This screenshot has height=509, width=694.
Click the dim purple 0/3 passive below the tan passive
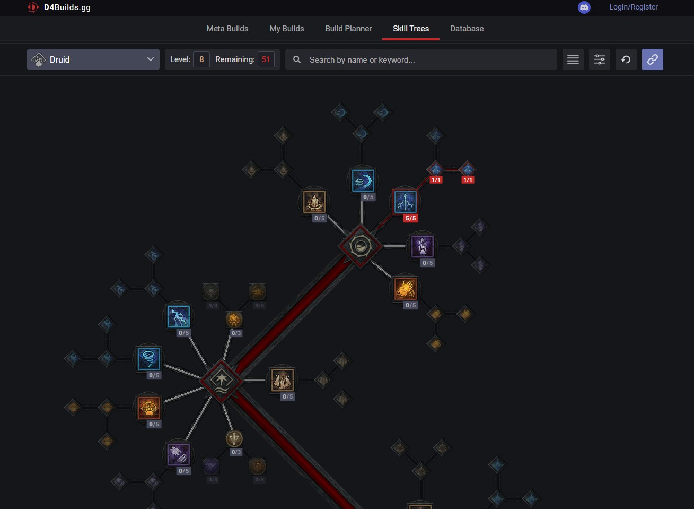210,465
